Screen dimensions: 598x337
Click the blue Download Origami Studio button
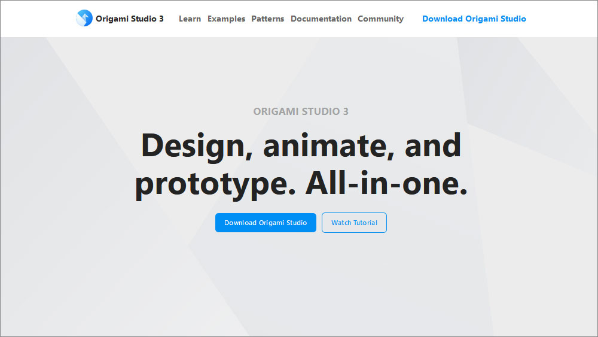[266, 223]
